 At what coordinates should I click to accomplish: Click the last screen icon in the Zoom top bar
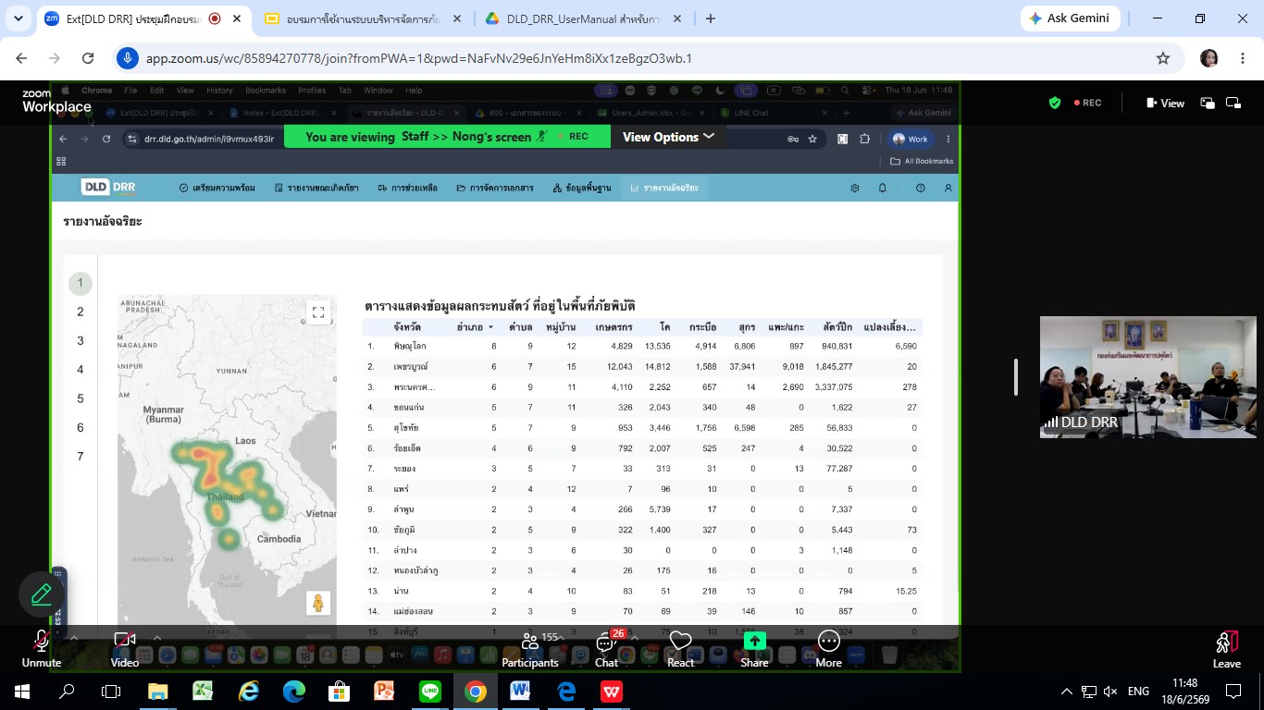click(1233, 103)
